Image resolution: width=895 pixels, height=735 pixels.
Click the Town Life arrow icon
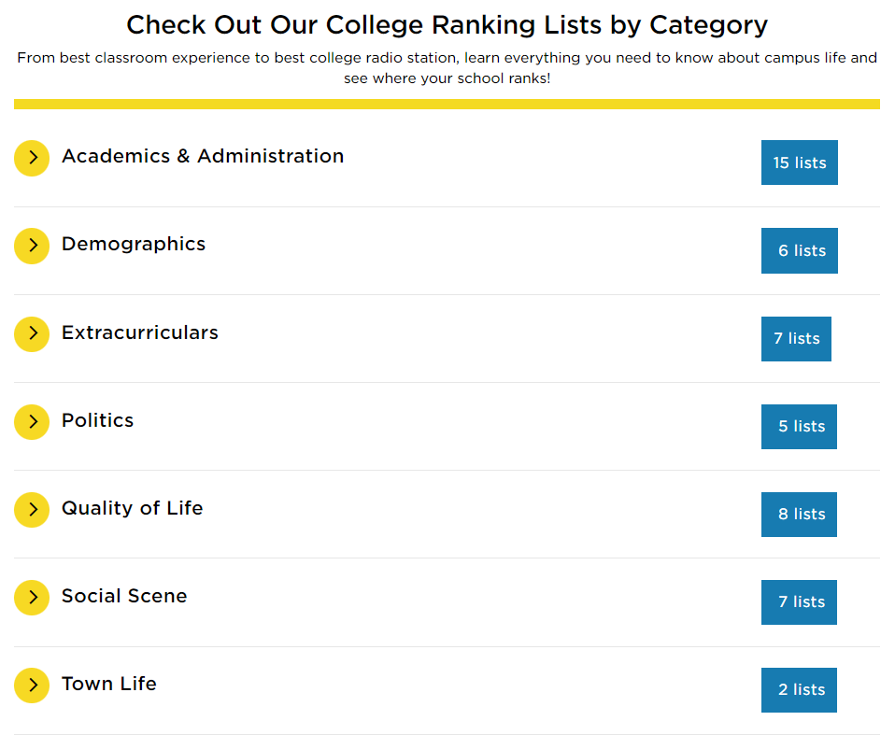32,686
